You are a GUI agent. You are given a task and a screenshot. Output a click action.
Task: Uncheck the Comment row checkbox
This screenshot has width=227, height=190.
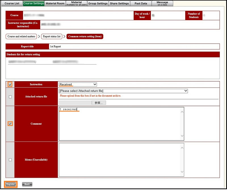10,124
